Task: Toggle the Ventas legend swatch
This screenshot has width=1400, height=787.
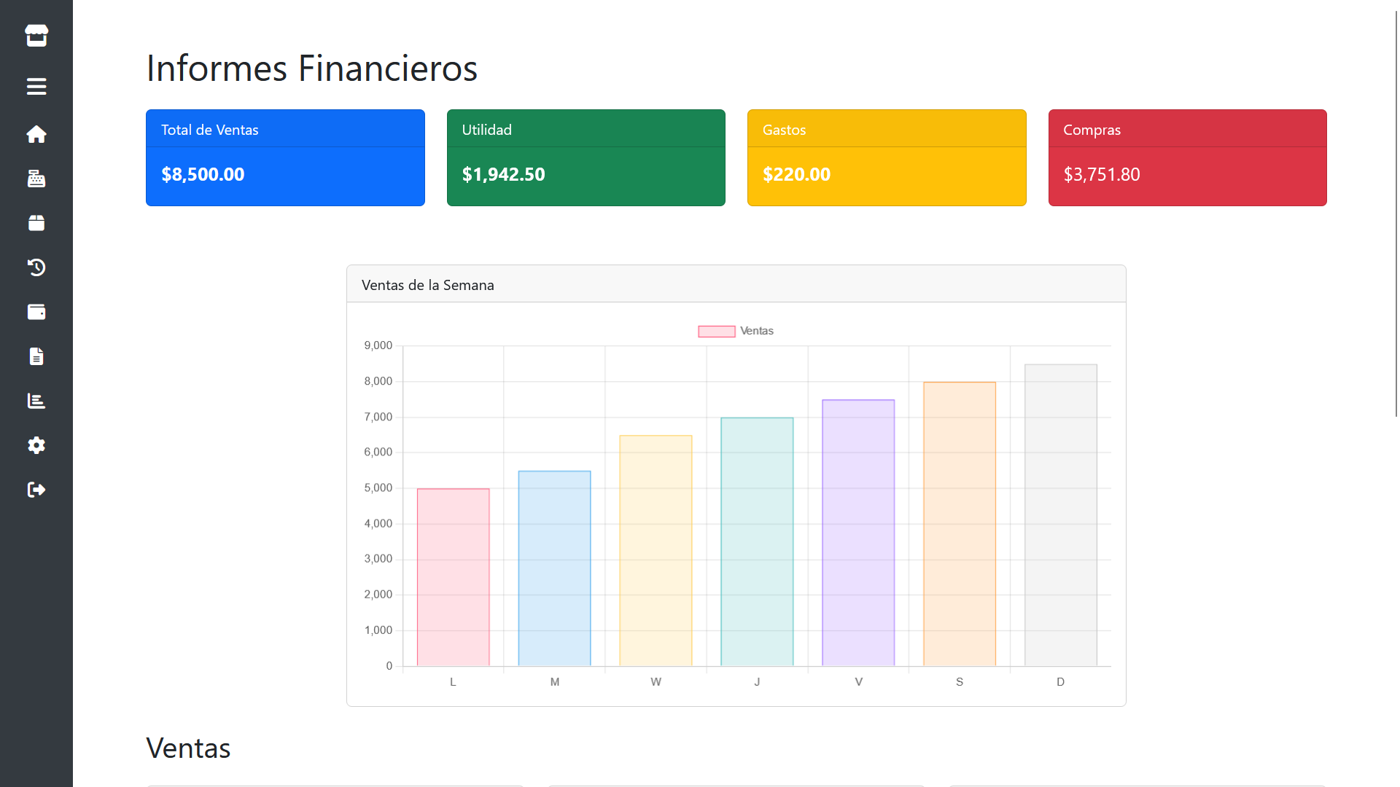Action: click(x=716, y=332)
